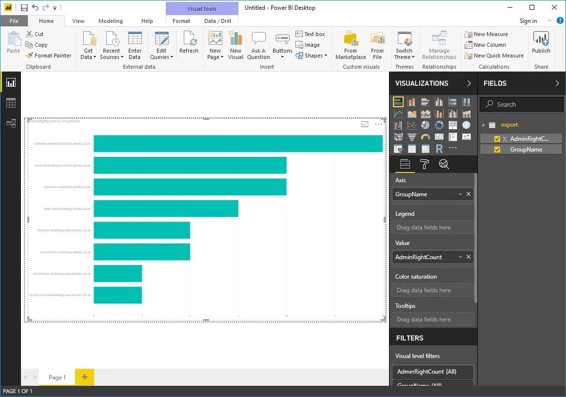
Task: Select the Card (123) visualization
Action: (x=439, y=137)
